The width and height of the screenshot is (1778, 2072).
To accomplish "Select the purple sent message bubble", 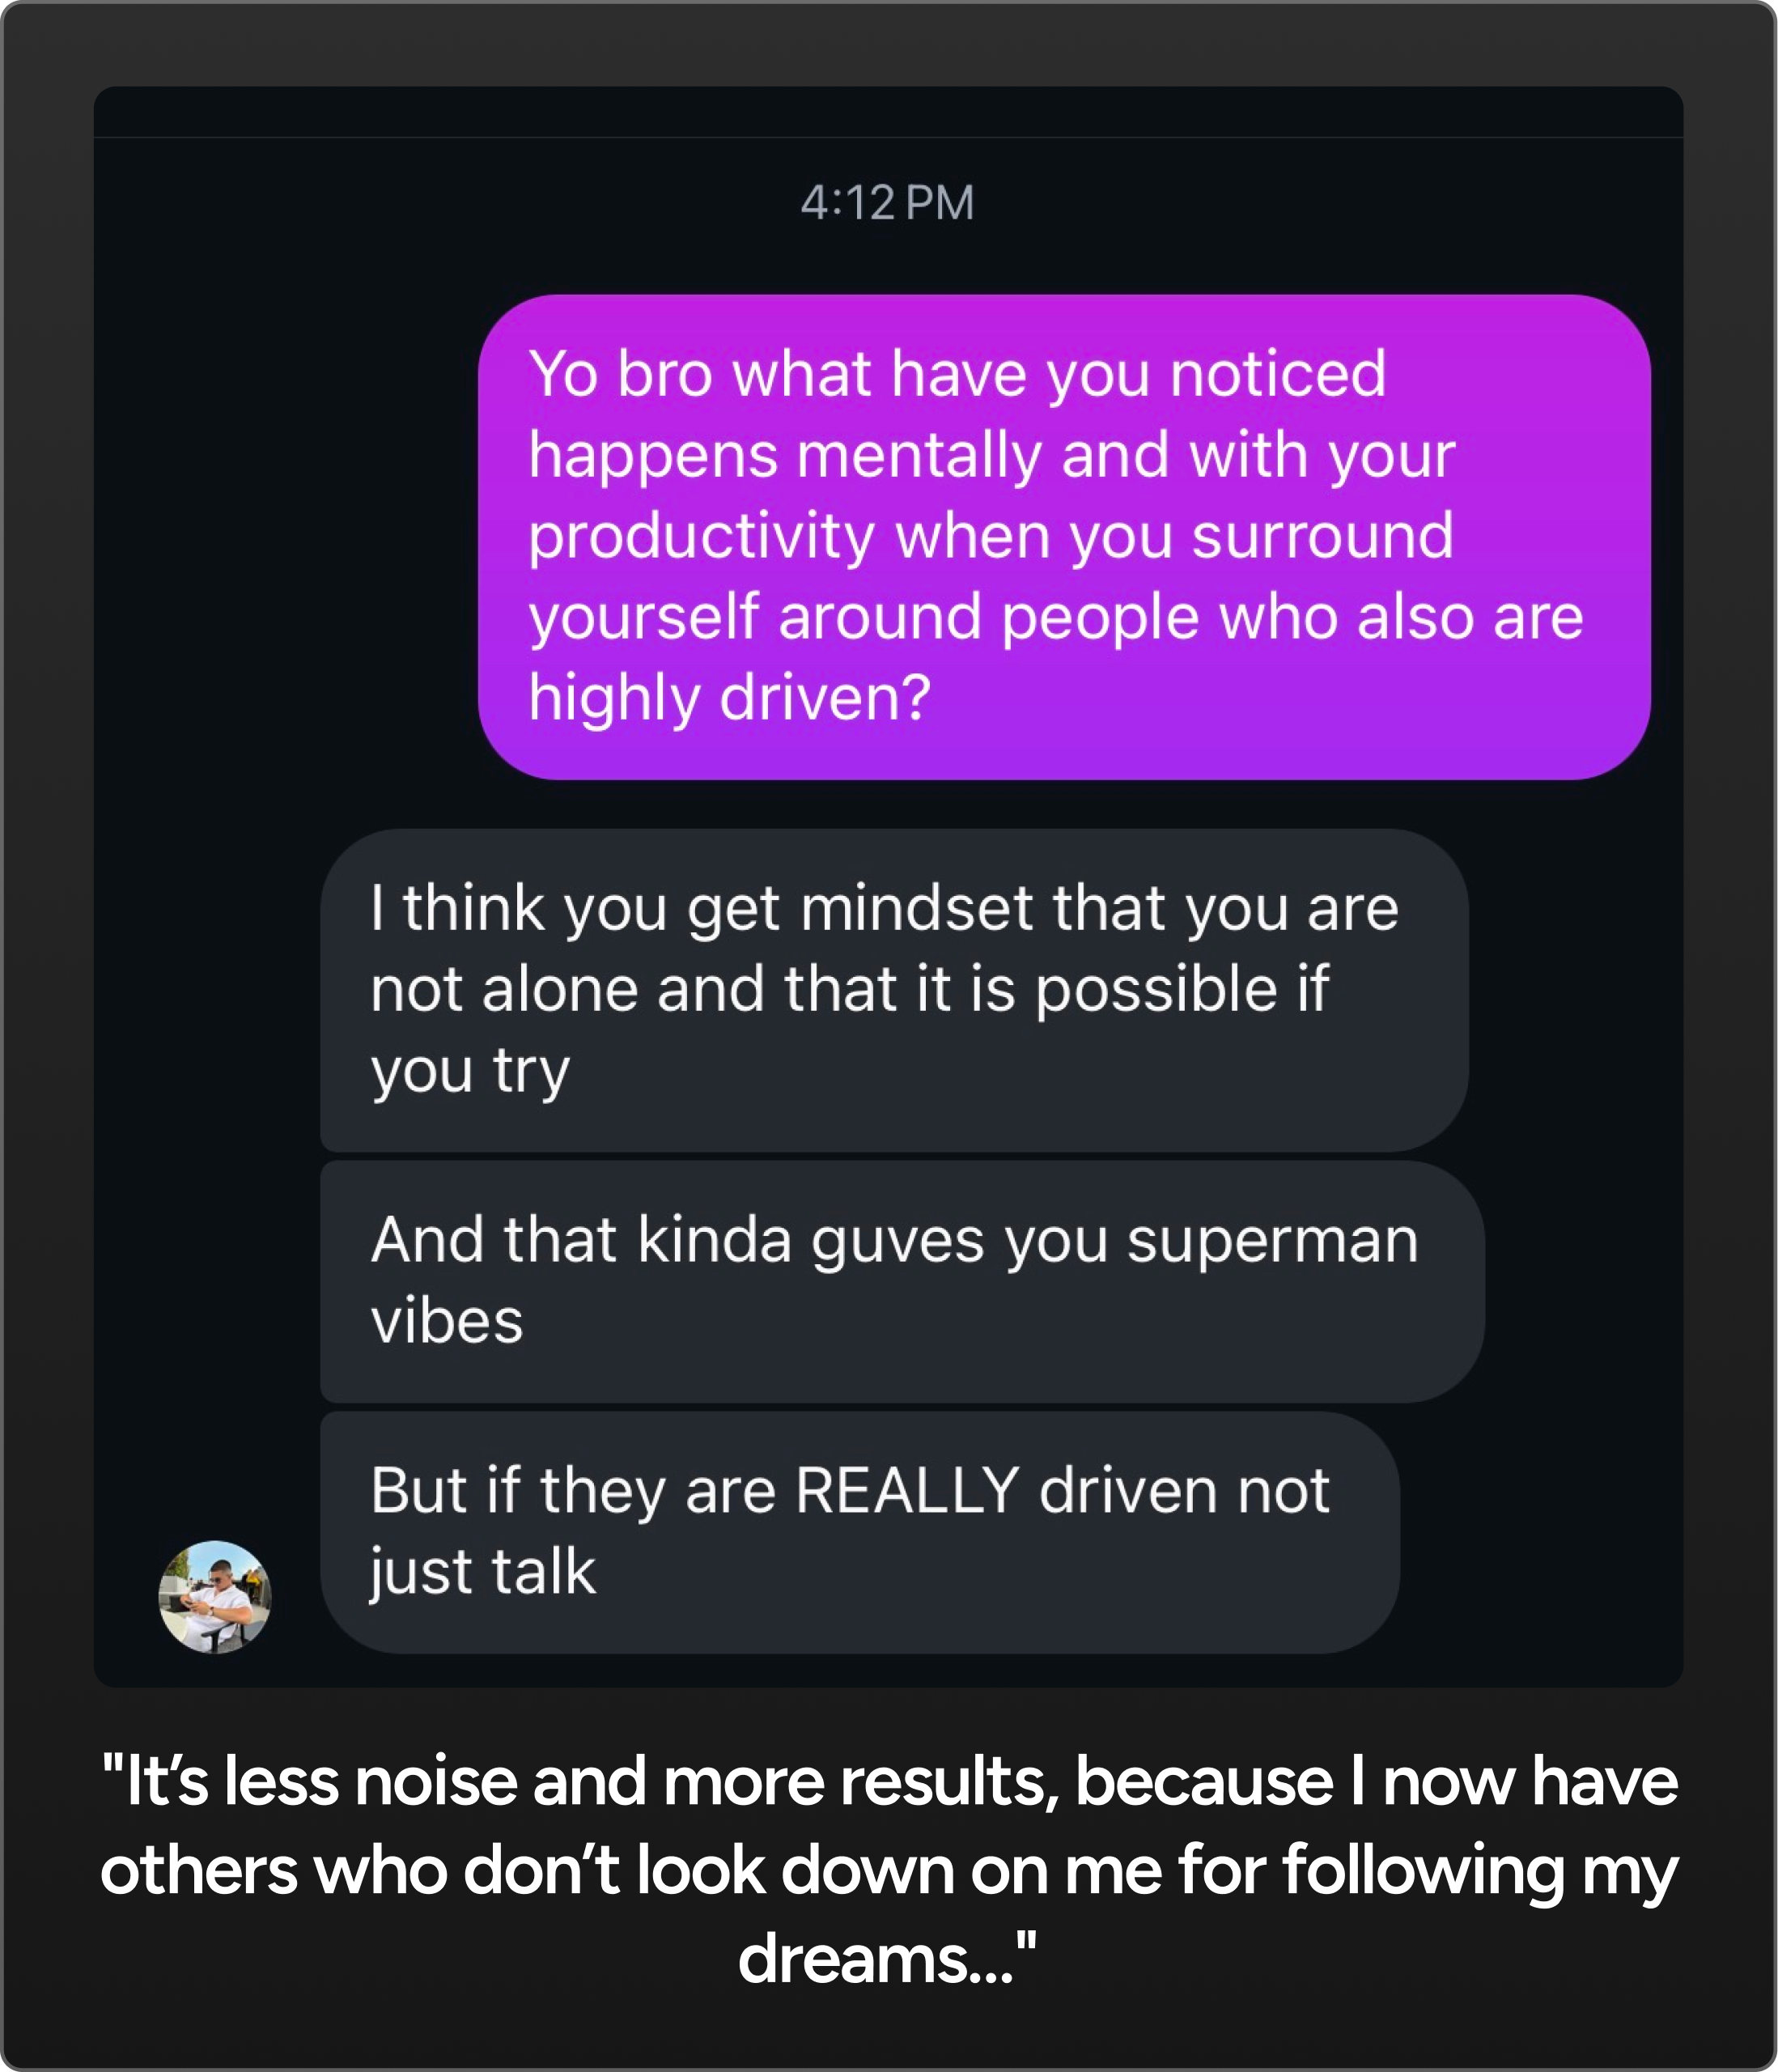I will click(1063, 536).
